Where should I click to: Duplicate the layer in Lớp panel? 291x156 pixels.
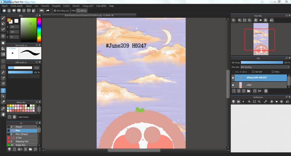(255, 91)
